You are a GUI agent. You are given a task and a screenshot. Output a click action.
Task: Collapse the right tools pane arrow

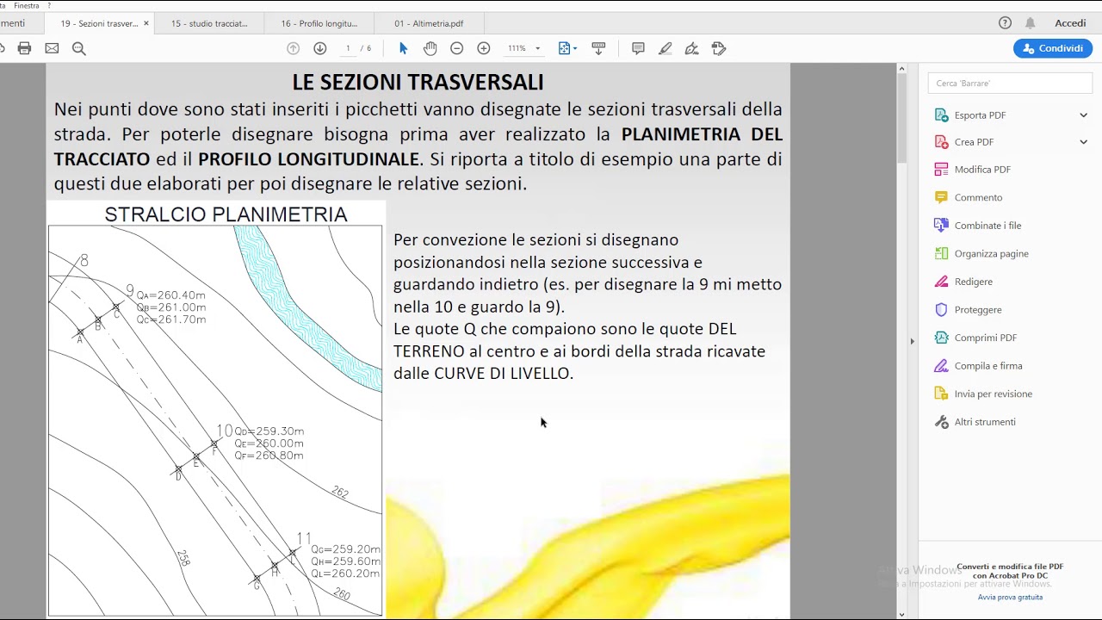912,341
